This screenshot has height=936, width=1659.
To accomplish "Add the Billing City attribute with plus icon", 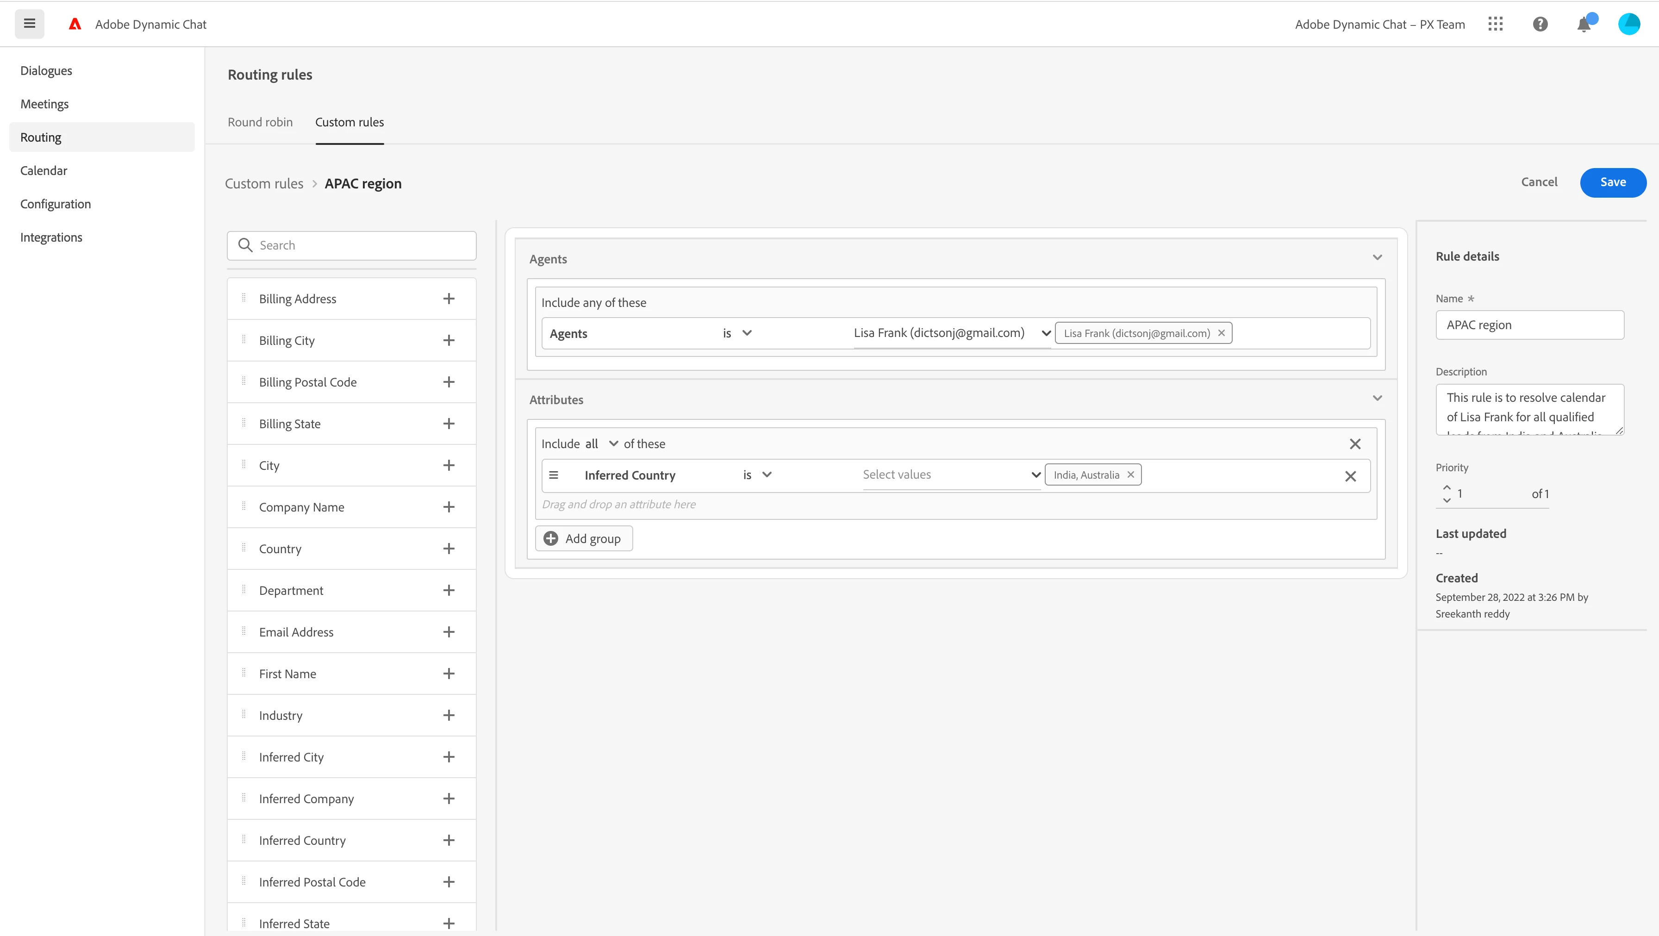I will 449,340.
